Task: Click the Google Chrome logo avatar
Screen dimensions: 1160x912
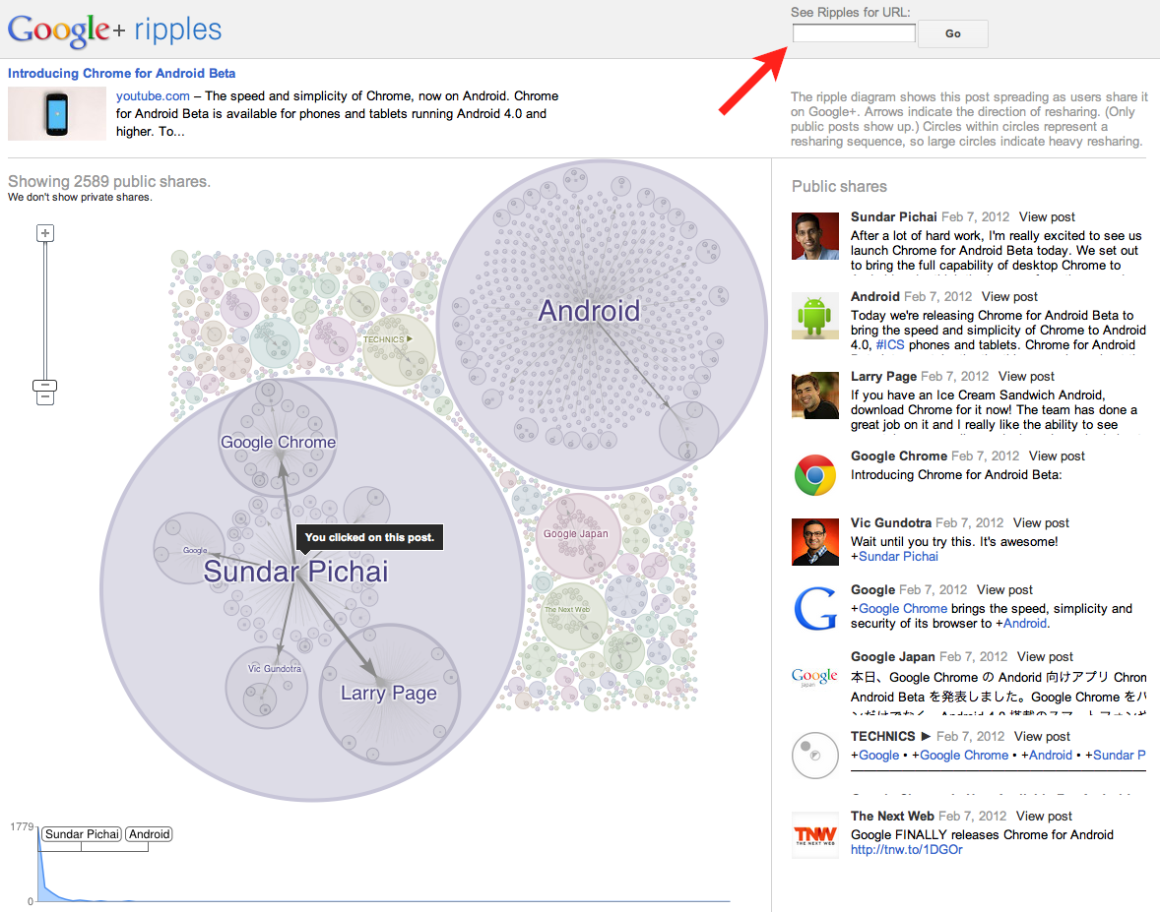Action: point(814,475)
